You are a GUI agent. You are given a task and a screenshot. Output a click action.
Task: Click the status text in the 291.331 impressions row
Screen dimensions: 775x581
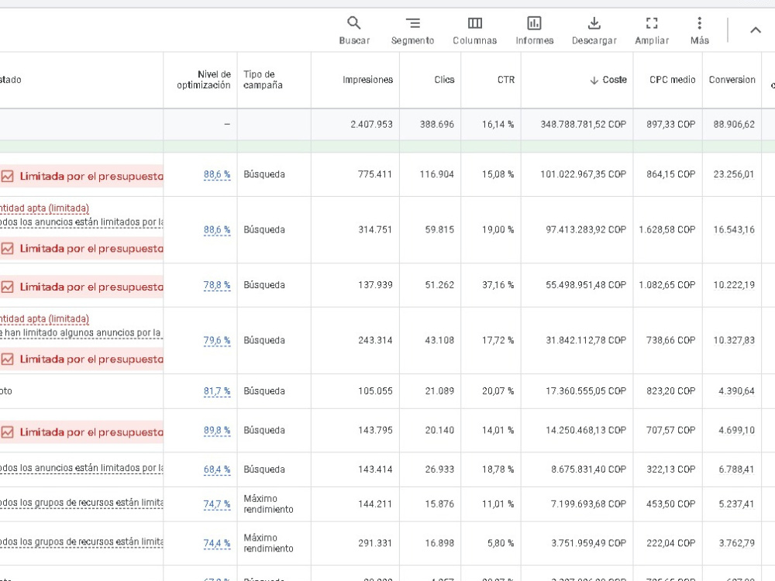(81, 542)
